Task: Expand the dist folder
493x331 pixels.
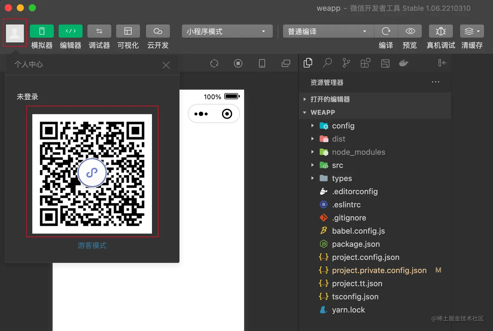Action: (375, 139)
